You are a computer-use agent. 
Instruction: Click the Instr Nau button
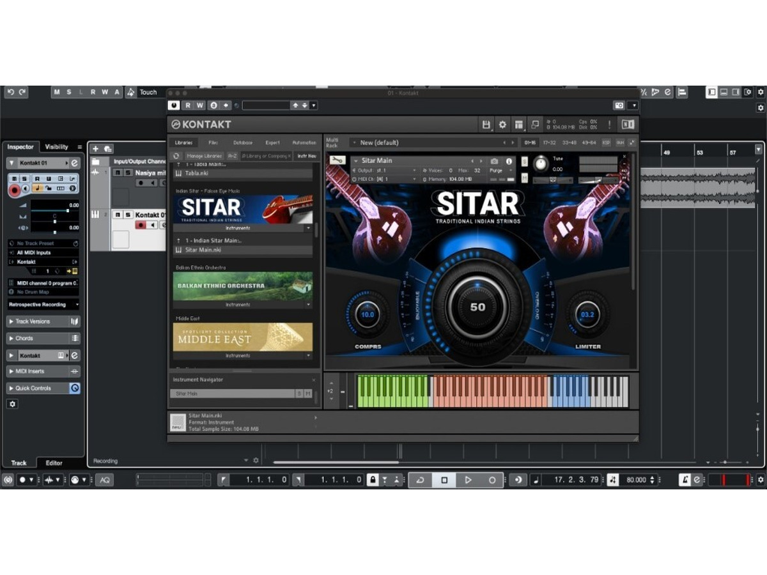307,156
